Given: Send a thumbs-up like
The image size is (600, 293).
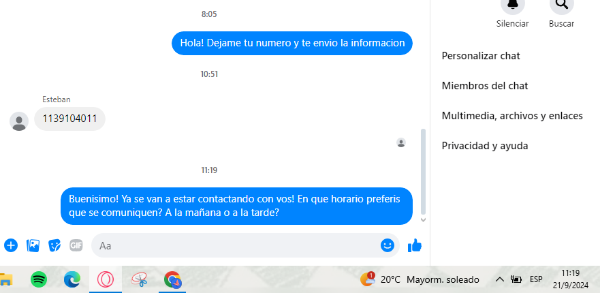Looking at the screenshot, I should pos(415,245).
